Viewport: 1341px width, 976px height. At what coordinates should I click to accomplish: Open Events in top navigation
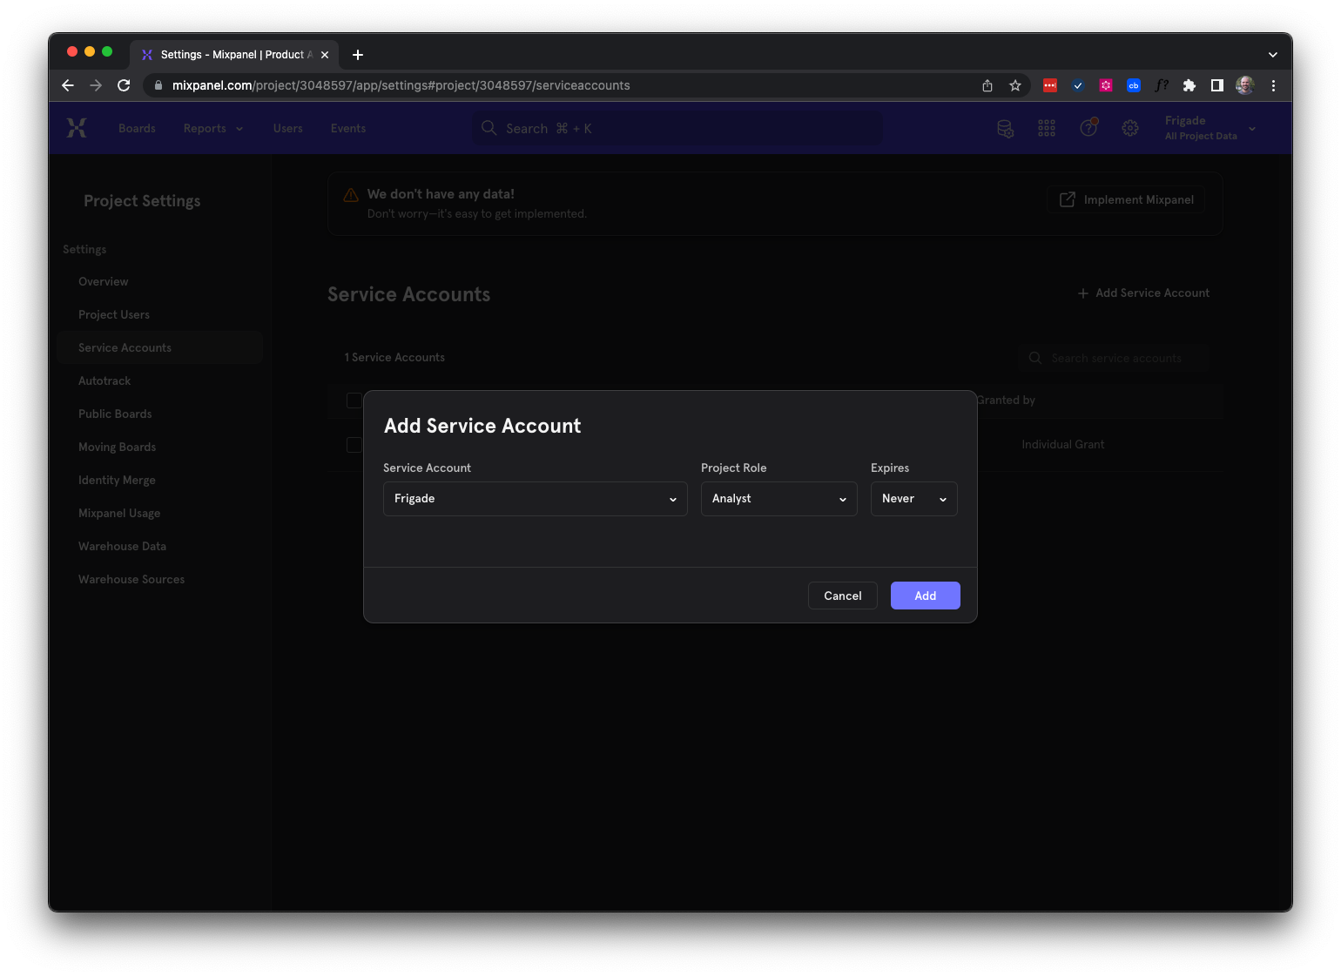click(x=348, y=128)
